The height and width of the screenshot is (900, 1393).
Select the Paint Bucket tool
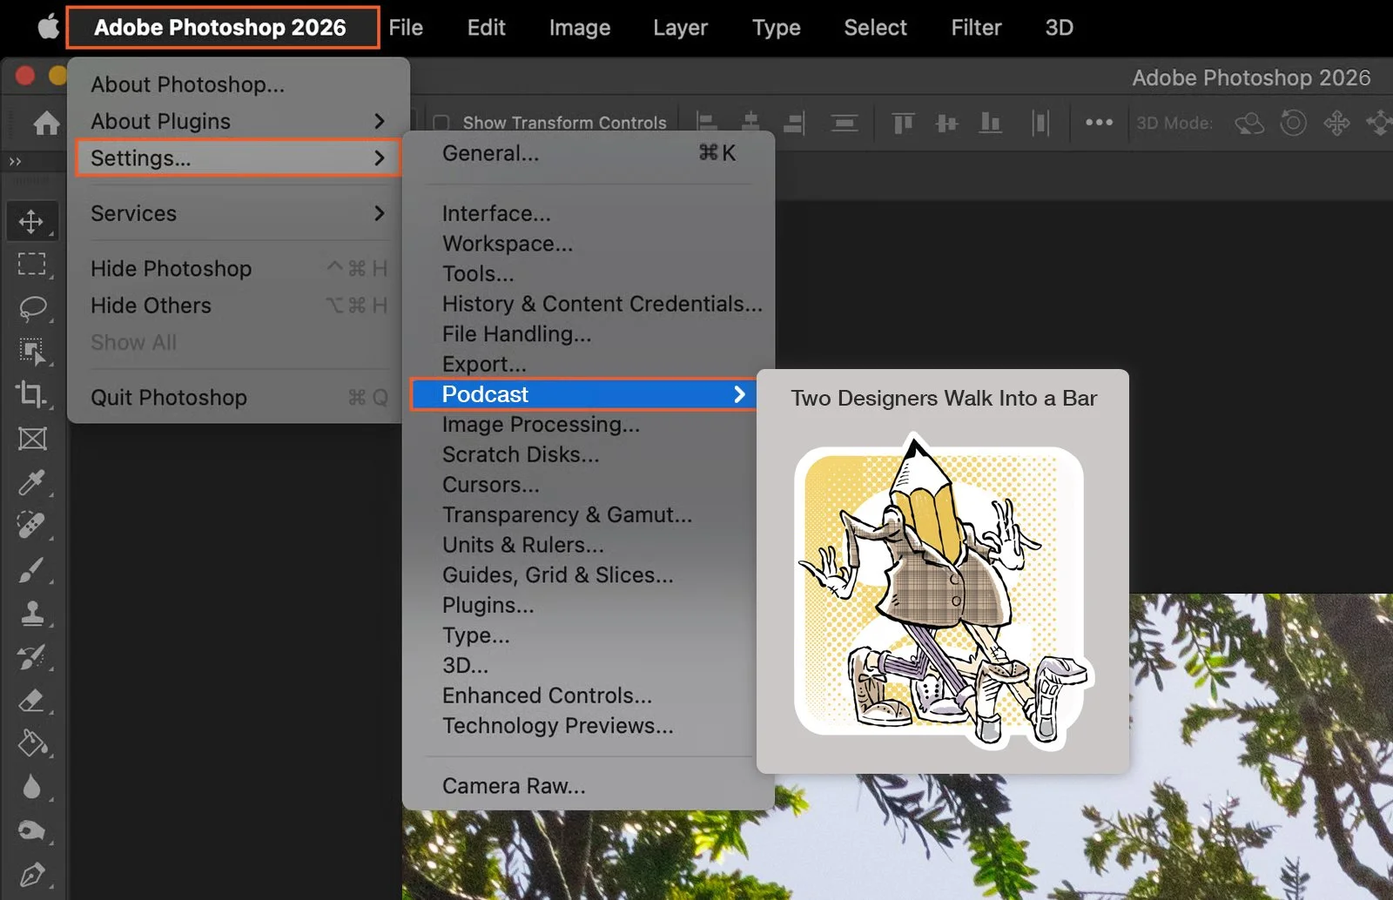point(31,743)
